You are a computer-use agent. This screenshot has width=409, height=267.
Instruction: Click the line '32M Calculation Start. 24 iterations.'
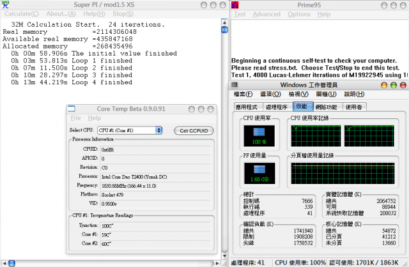click(88, 25)
